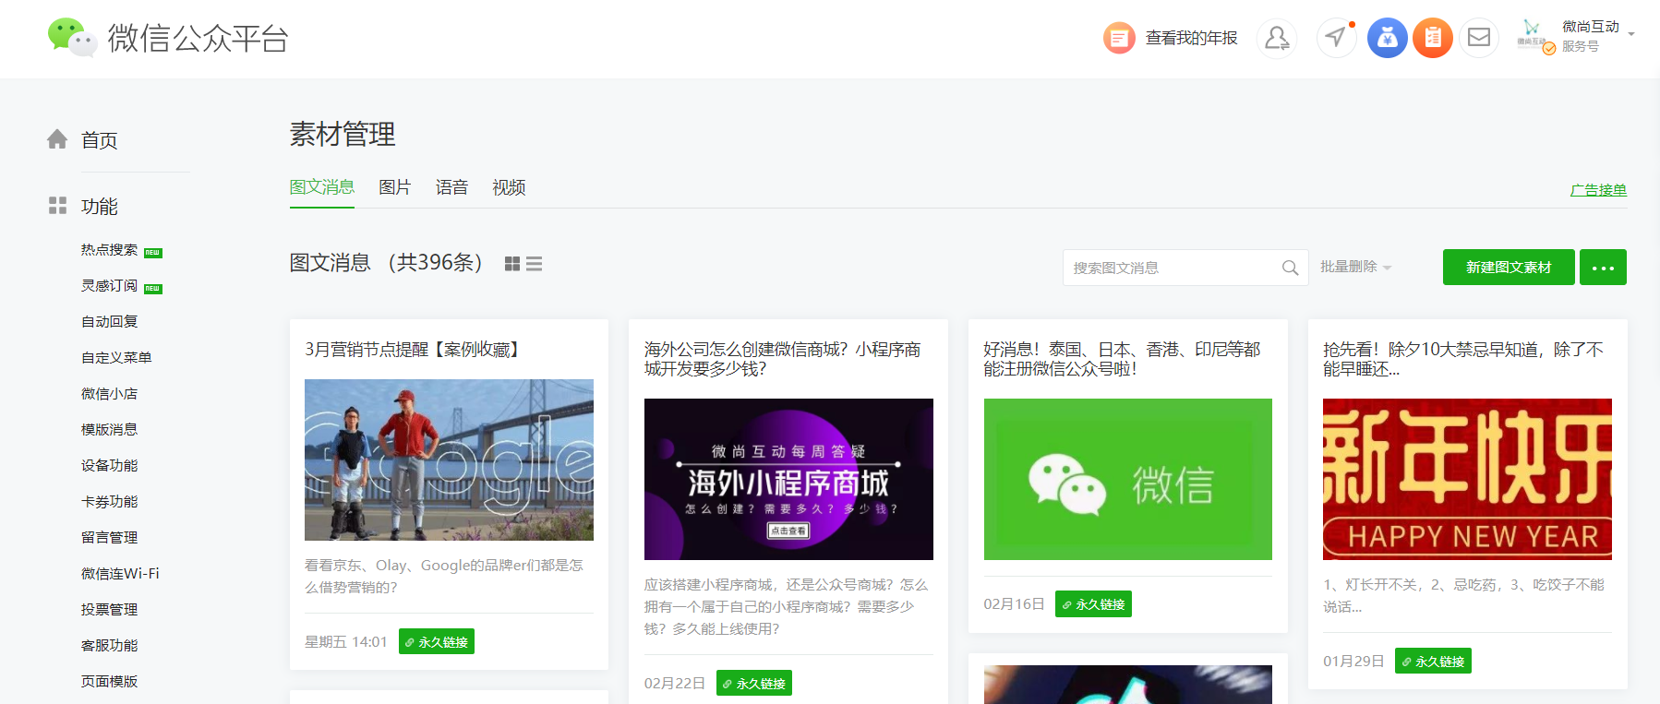This screenshot has height=704, width=1660.
Task: Switch to list view icon
Action: coord(535,264)
